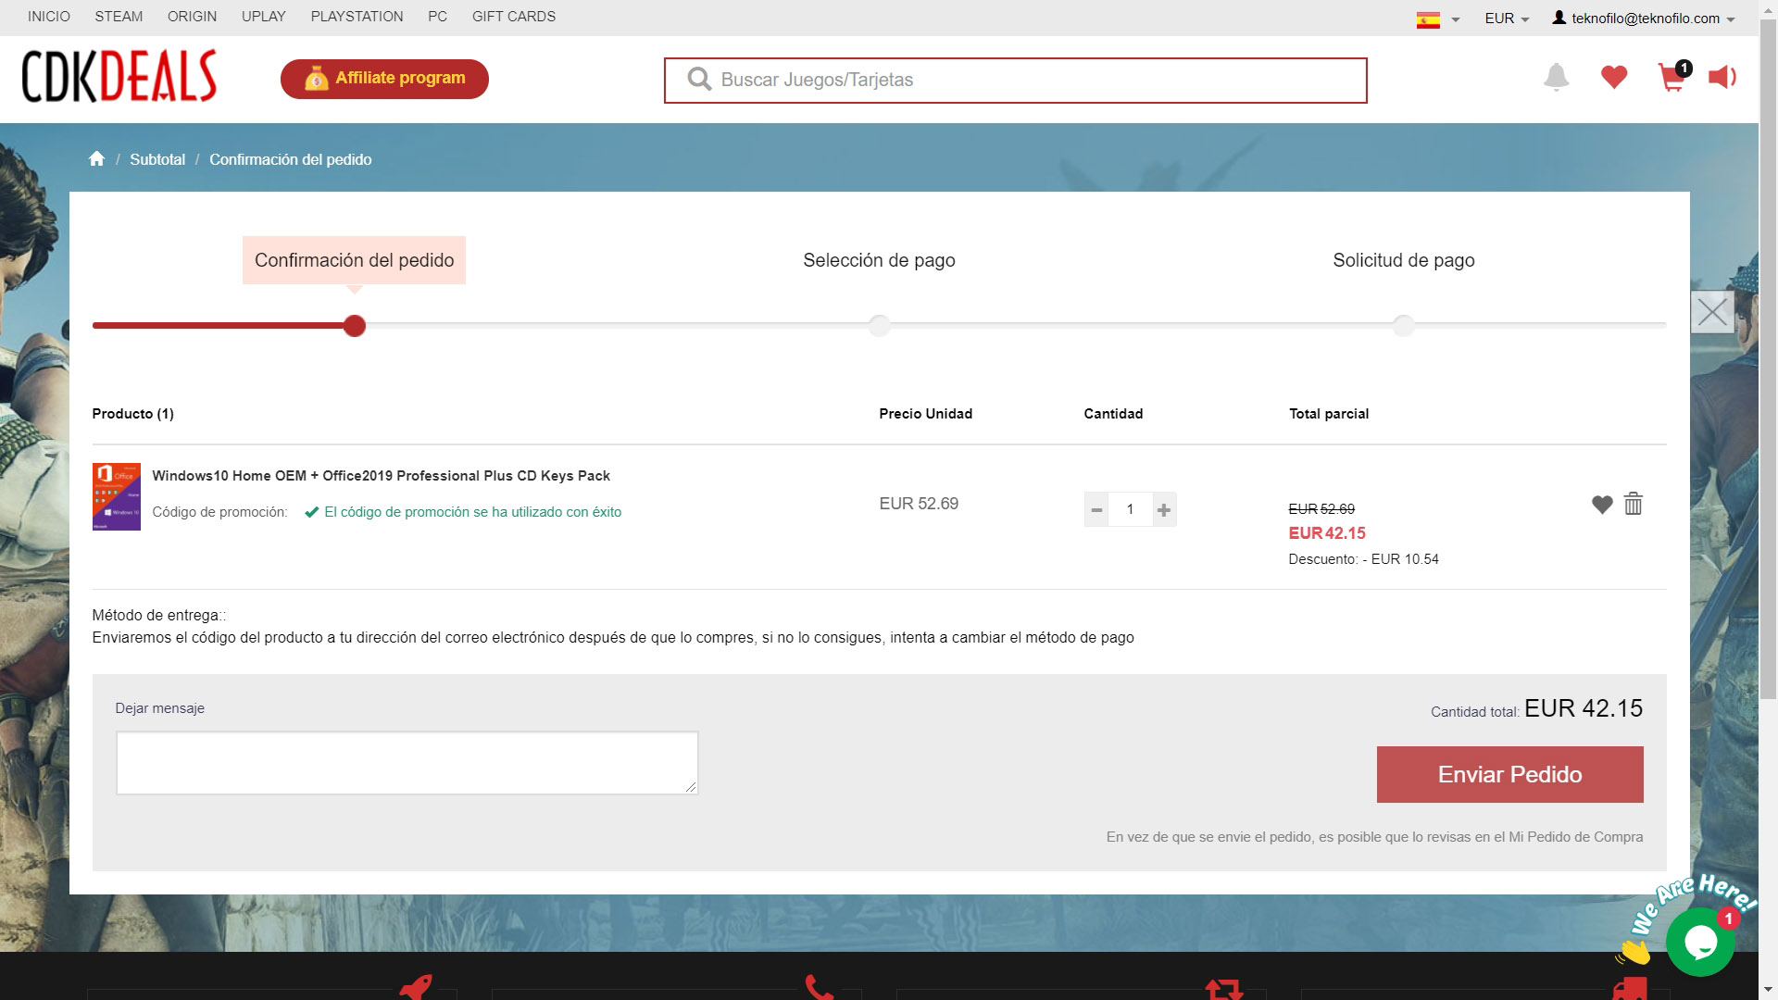Open the ORIGIN menu
This screenshot has height=1000, width=1778.
(192, 17)
